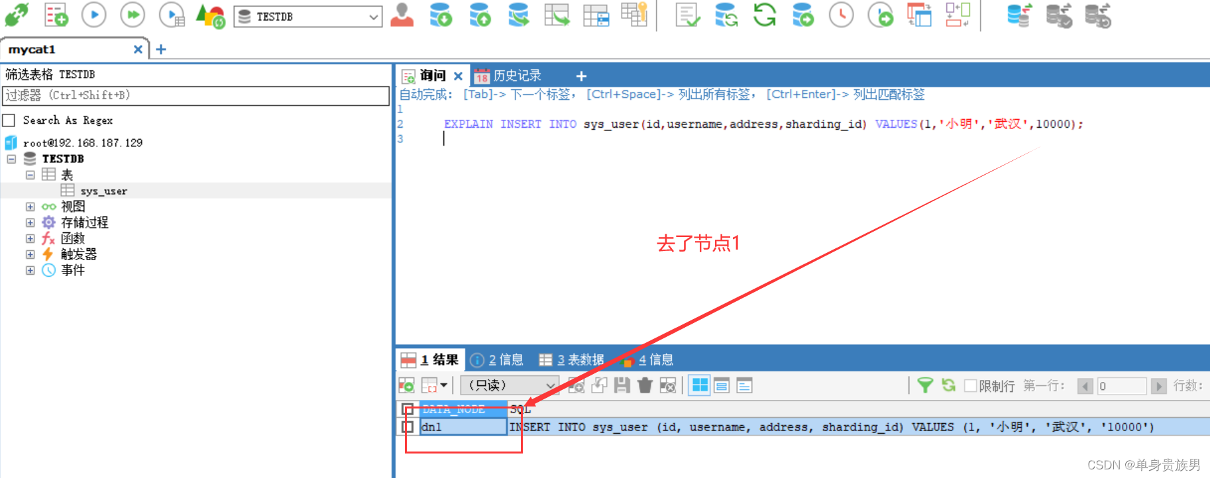The image size is (1210, 478).
Task: Check the dn1 row checkbox
Action: coord(408,427)
